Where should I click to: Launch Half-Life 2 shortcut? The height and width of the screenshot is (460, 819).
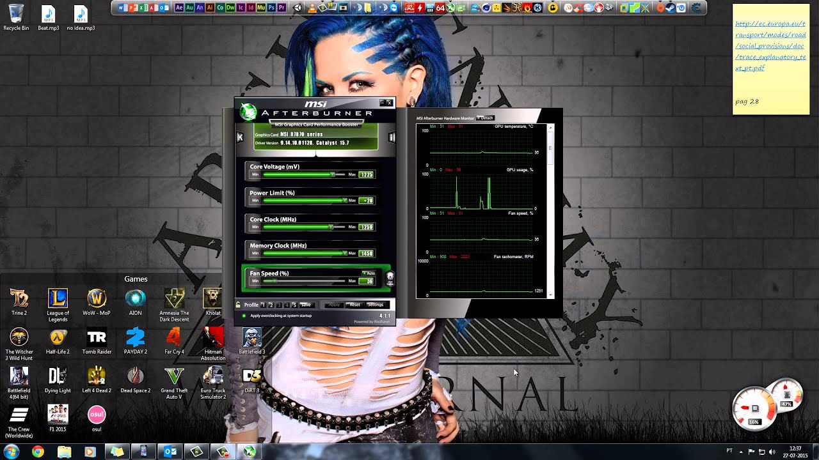[58, 341]
